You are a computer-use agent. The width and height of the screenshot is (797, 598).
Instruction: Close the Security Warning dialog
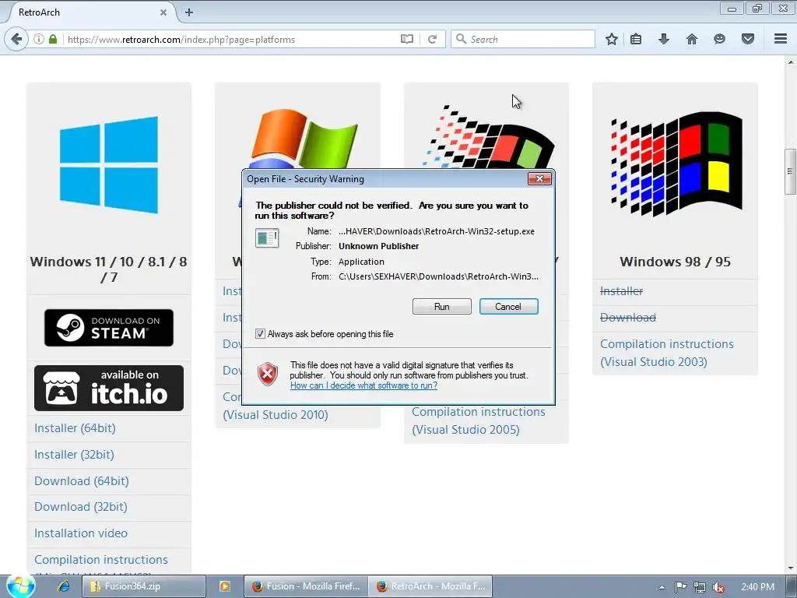pos(539,178)
